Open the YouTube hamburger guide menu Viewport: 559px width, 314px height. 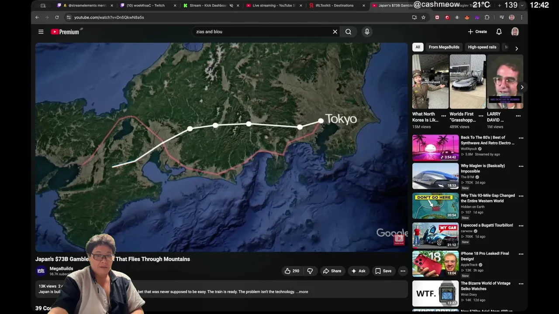(x=41, y=31)
